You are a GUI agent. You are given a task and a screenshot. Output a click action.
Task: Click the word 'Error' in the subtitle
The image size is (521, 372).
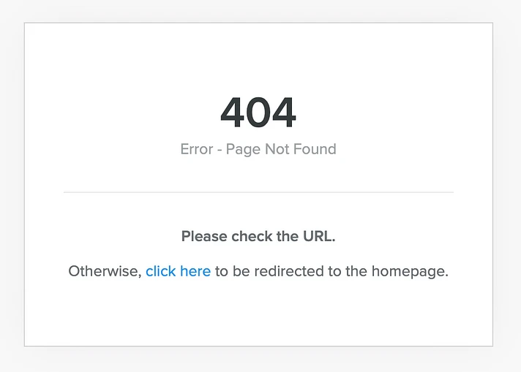(x=197, y=149)
